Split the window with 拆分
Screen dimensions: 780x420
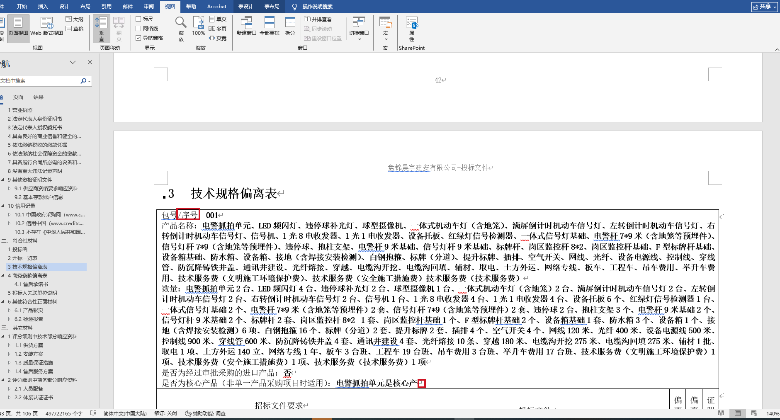(290, 26)
